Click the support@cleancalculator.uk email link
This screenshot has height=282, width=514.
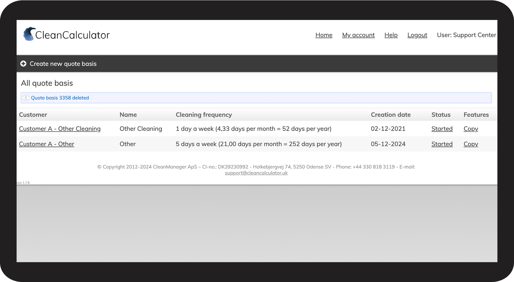pyautogui.click(x=256, y=173)
